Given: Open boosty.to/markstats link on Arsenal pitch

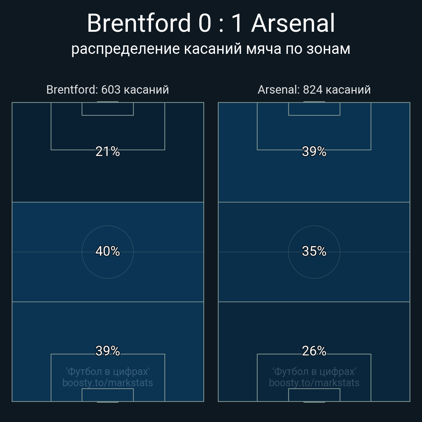Looking at the screenshot, I should [x=314, y=383].
